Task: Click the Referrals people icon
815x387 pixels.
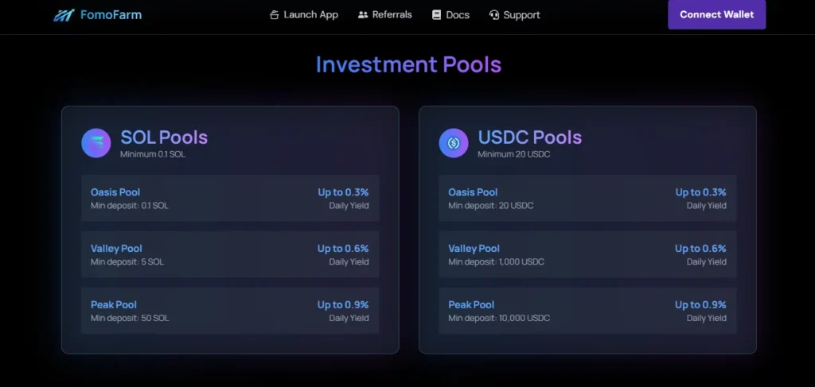Action: click(363, 15)
